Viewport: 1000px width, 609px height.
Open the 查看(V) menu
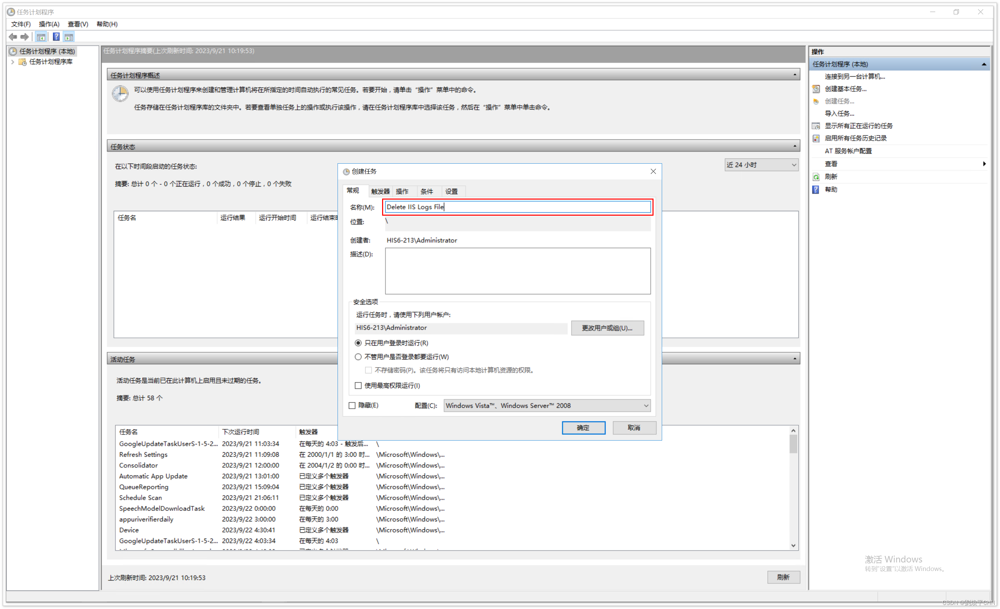(x=78, y=24)
